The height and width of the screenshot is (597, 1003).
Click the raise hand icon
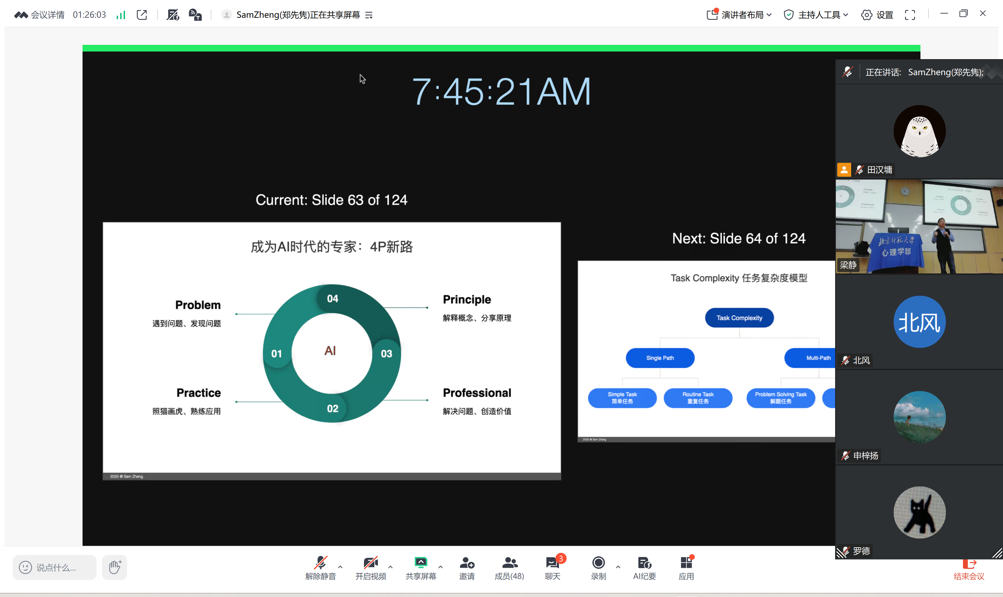tap(114, 567)
